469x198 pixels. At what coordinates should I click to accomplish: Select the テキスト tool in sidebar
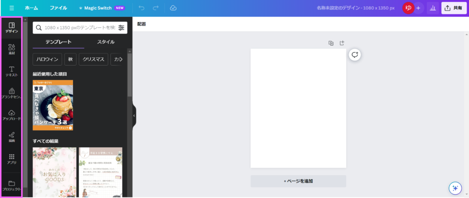12,71
